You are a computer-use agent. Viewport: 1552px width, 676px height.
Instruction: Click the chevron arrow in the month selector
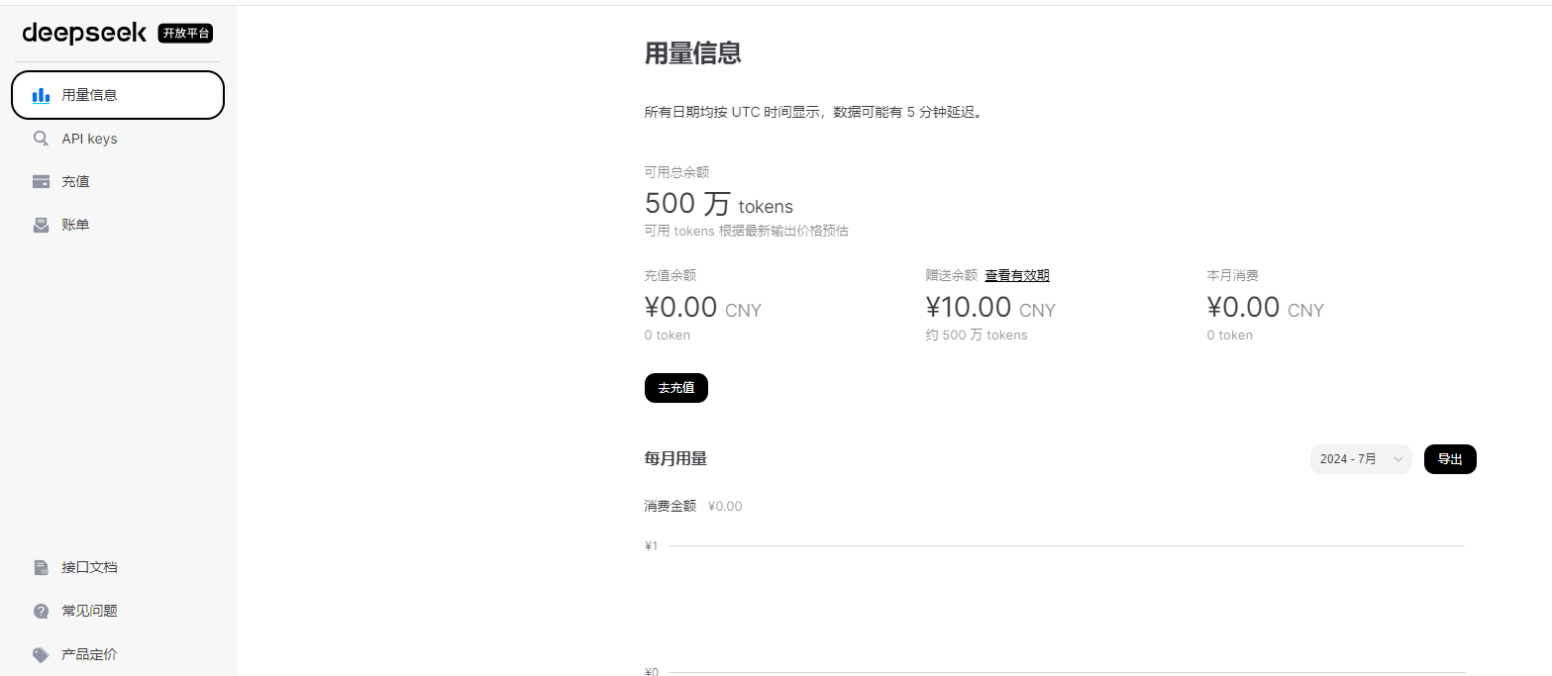coord(1398,459)
